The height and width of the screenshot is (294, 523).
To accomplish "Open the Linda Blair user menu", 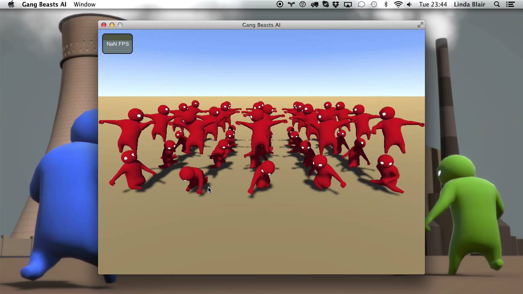I will [x=469, y=4].
